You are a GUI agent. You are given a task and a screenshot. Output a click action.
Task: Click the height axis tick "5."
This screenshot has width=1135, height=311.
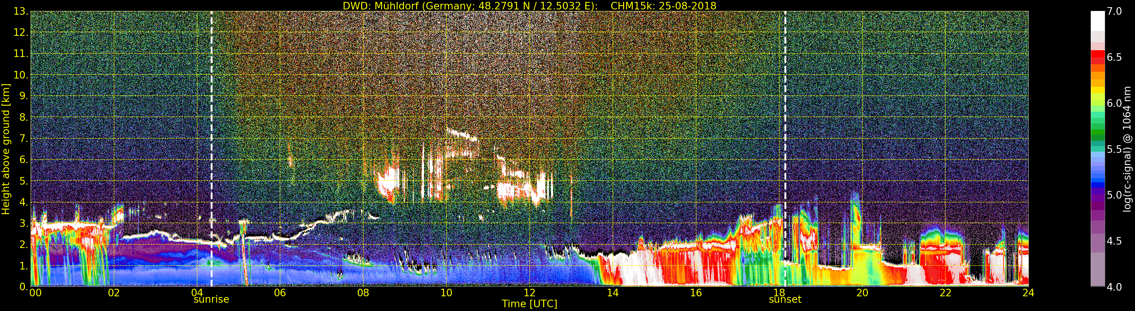coord(24,181)
